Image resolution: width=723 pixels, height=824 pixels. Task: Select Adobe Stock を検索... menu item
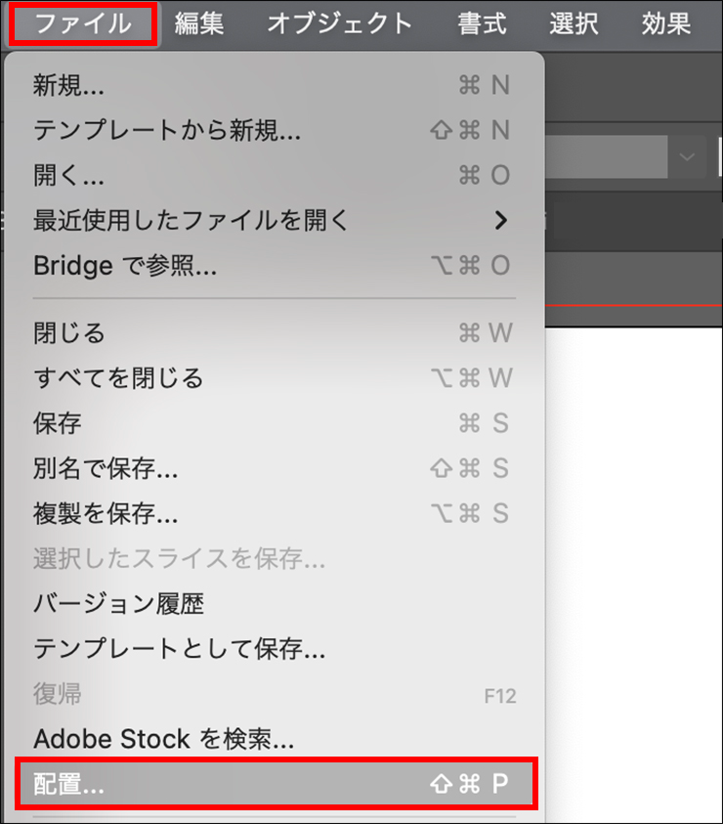[x=163, y=738]
